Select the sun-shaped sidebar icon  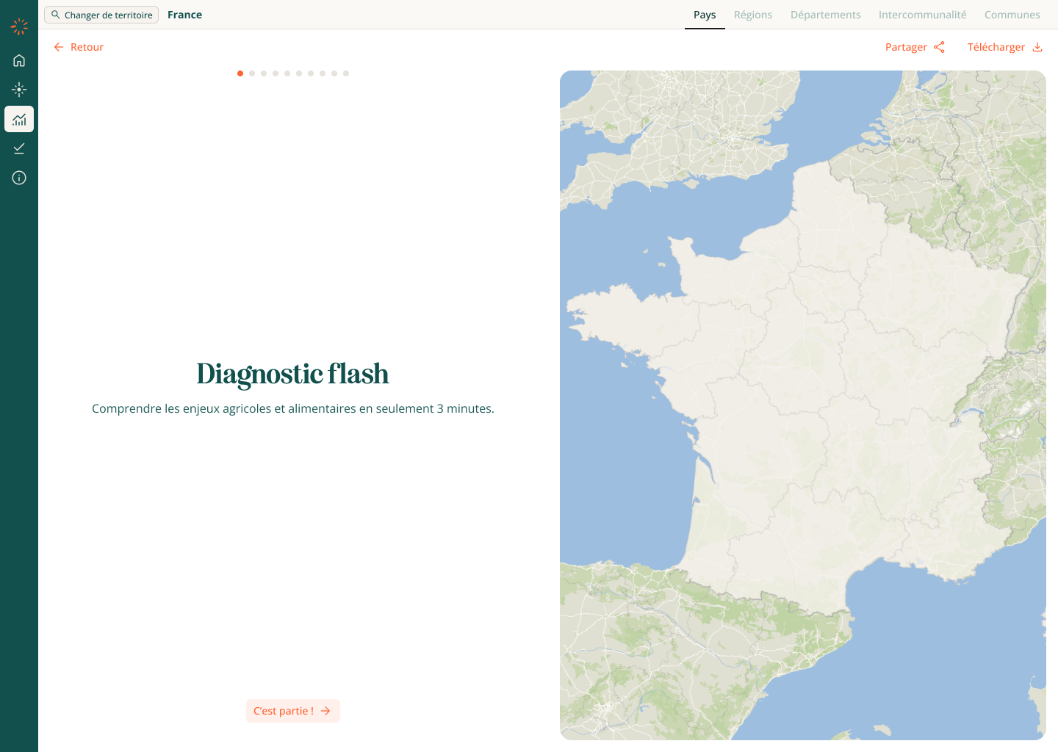tap(19, 90)
